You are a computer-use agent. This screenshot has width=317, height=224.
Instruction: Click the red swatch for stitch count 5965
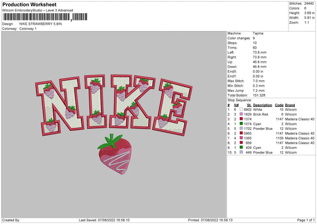[x=241, y=133]
